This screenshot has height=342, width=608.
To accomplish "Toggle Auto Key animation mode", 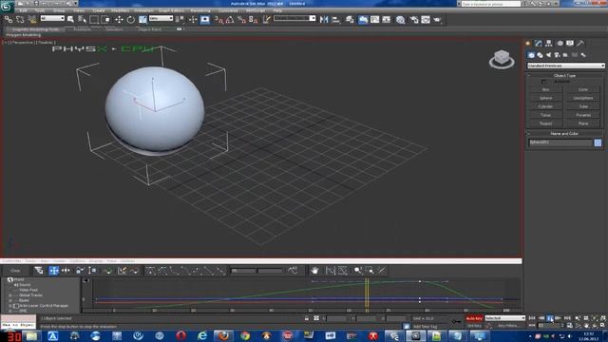I will click(474, 318).
